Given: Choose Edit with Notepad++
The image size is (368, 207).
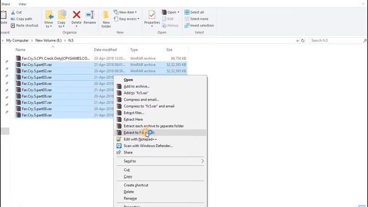Looking at the screenshot, I should [160, 139].
